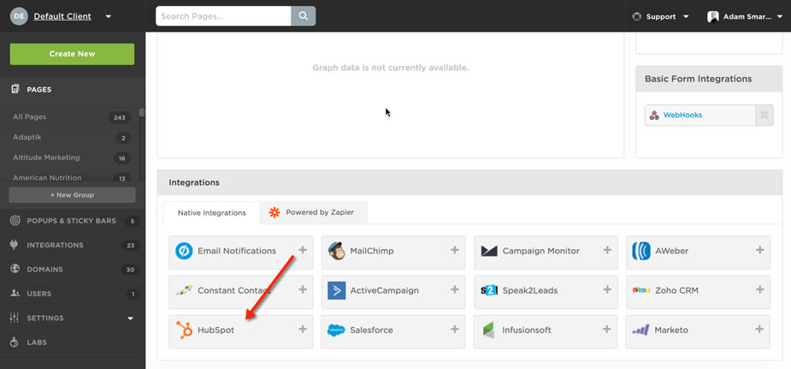
Task: Click the WebHooks logo icon
Action: point(654,115)
